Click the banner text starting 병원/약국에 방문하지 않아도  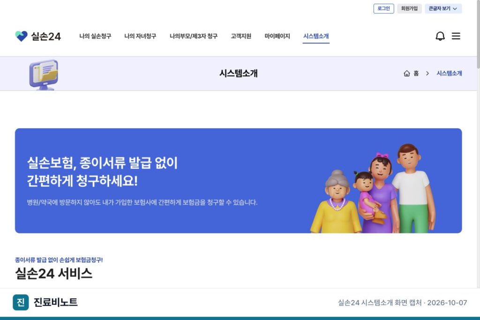142,202
